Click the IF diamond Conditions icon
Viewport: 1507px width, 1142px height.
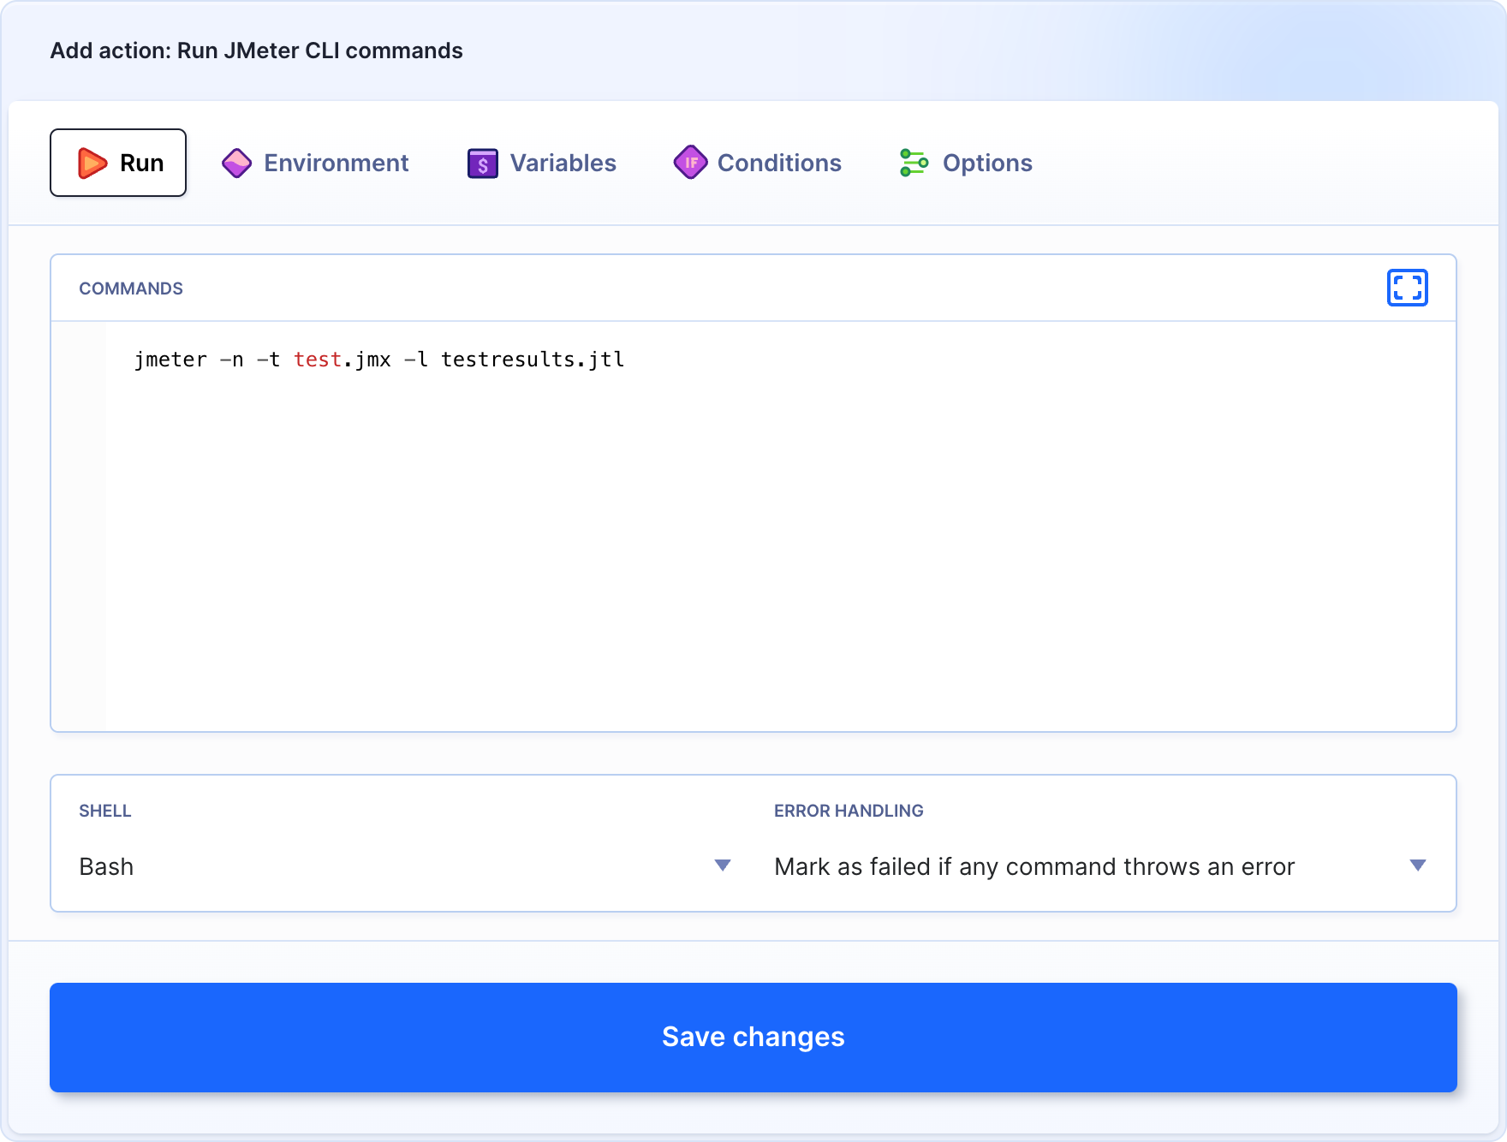click(690, 162)
